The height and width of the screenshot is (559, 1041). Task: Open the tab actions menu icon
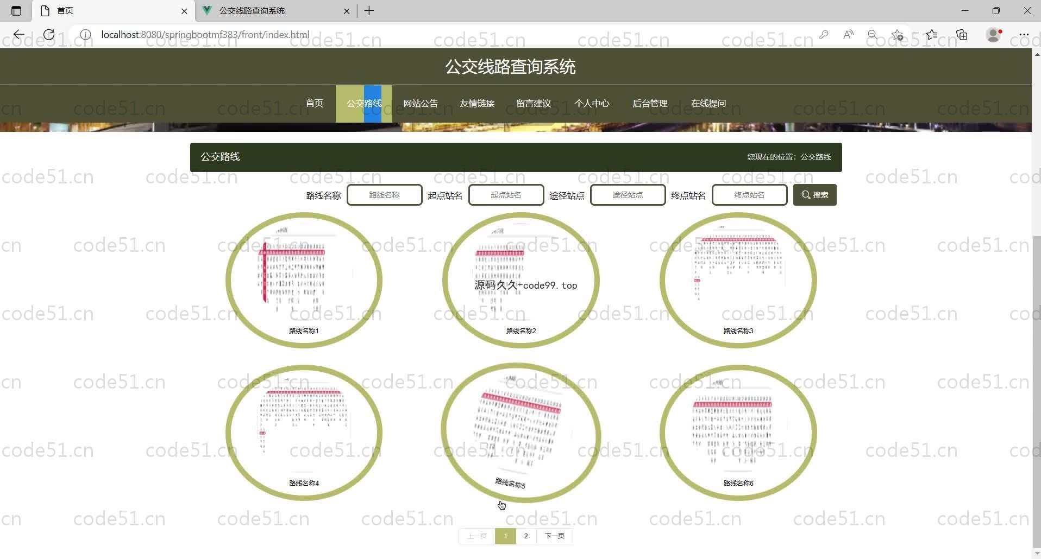click(x=16, y=11)
